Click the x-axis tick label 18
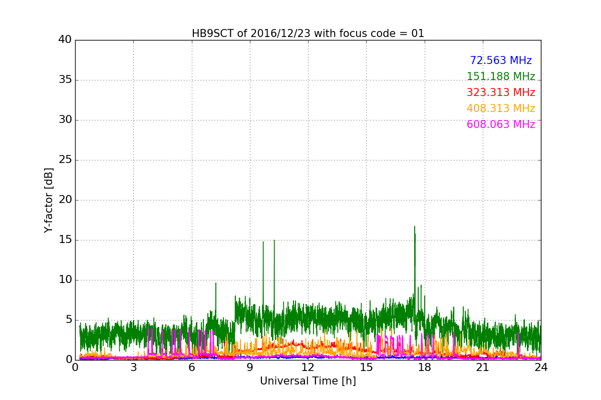601x400 pixels. coord(424,367)
